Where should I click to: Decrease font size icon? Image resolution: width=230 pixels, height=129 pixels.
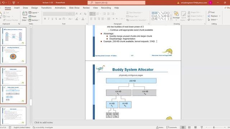(80, 14)
